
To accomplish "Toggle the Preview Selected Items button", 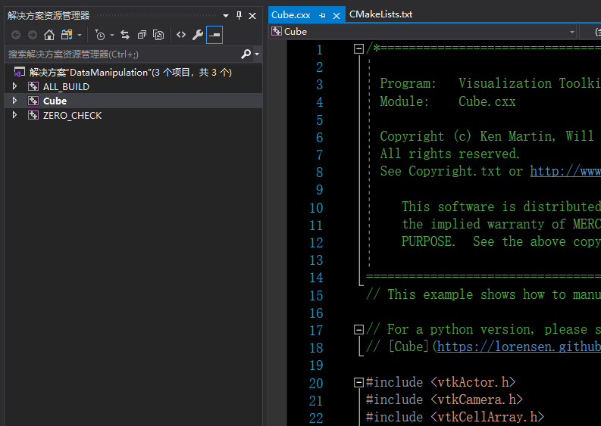I will click(x=214, y=36).
